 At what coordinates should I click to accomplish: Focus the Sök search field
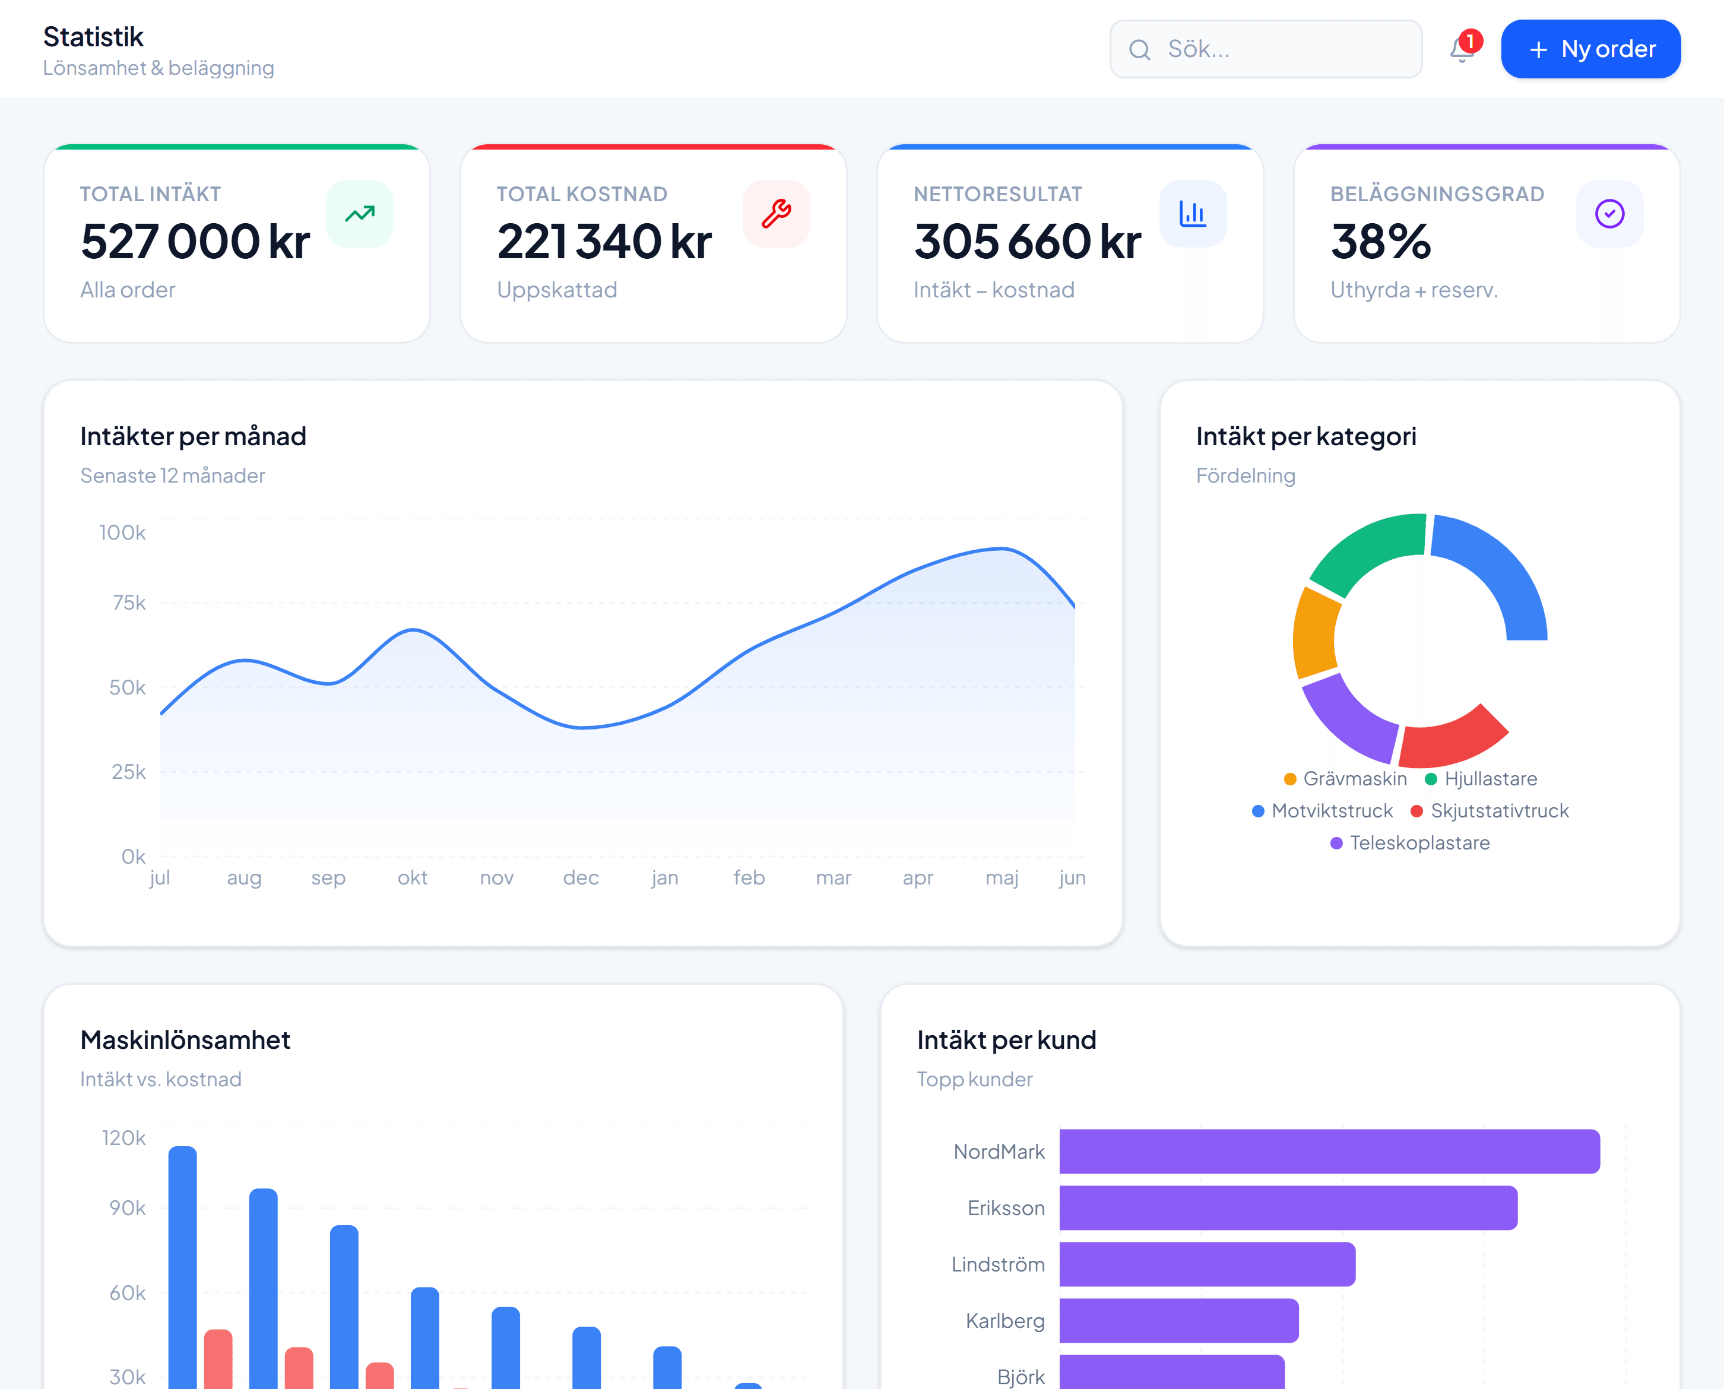(1266, 50)
